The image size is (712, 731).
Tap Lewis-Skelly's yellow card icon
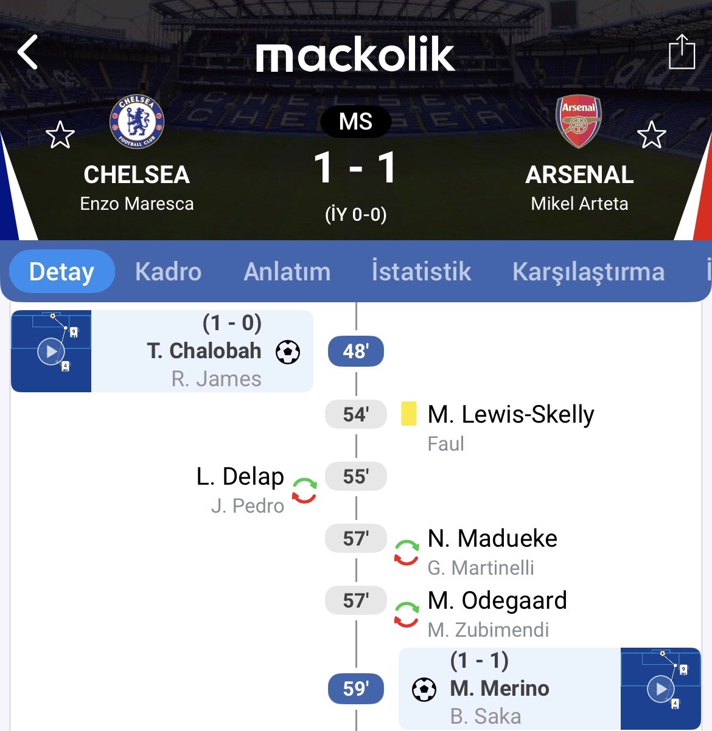tap(409, 414)
